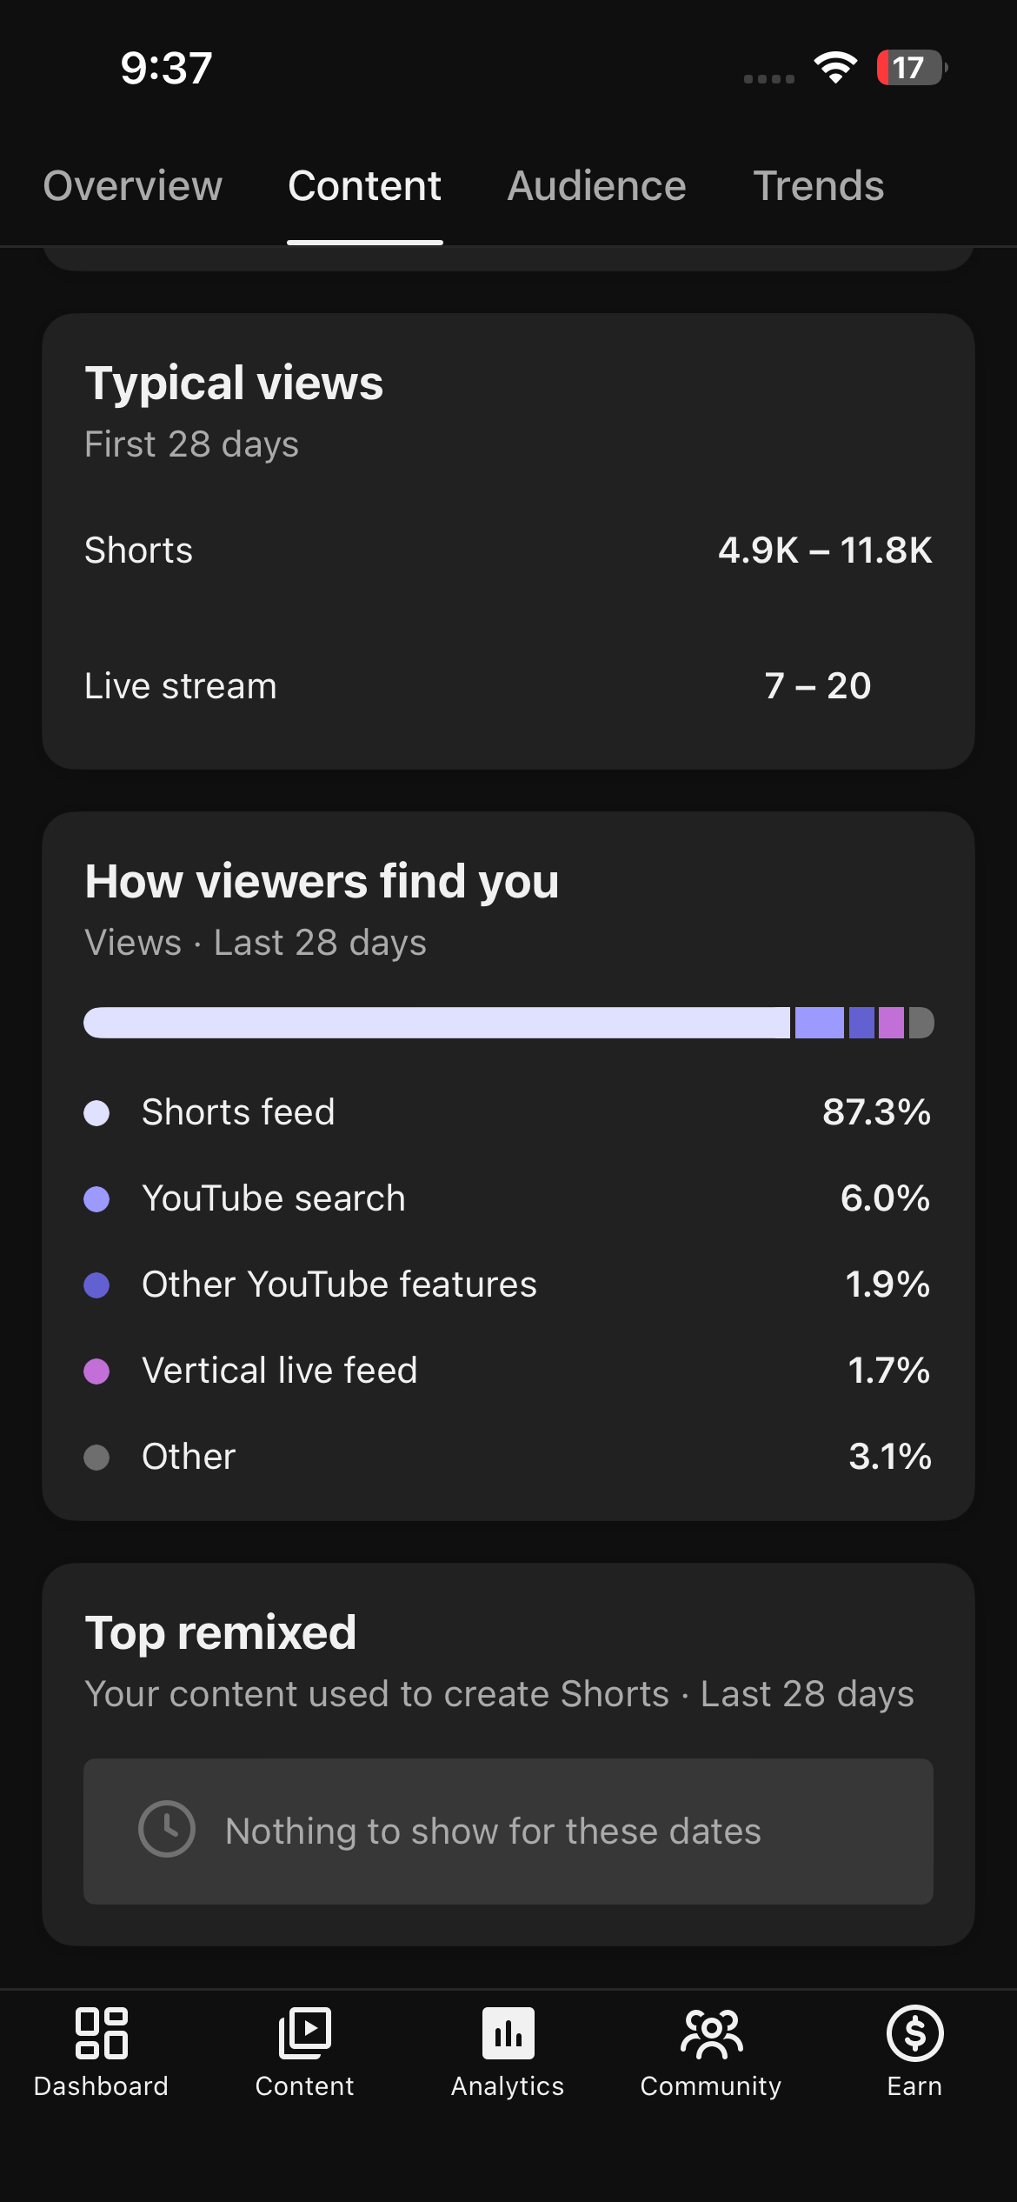Tap the Shorts feed segment of traffic bar
The height and width of the screenshot is (2202, 1017).
point(436,1023)
